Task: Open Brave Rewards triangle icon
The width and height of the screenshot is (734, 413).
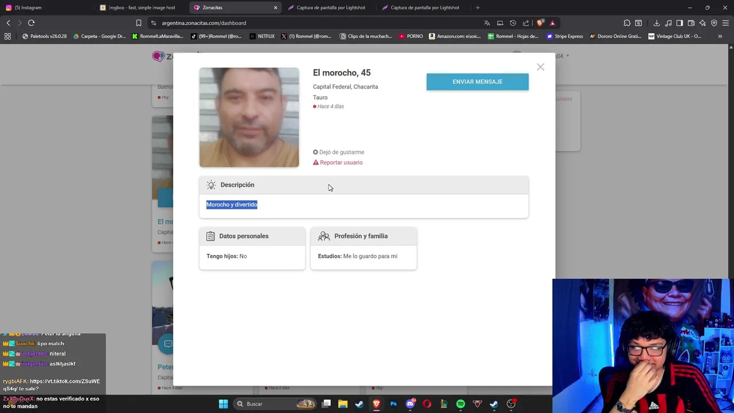Action: coord(552,23)
